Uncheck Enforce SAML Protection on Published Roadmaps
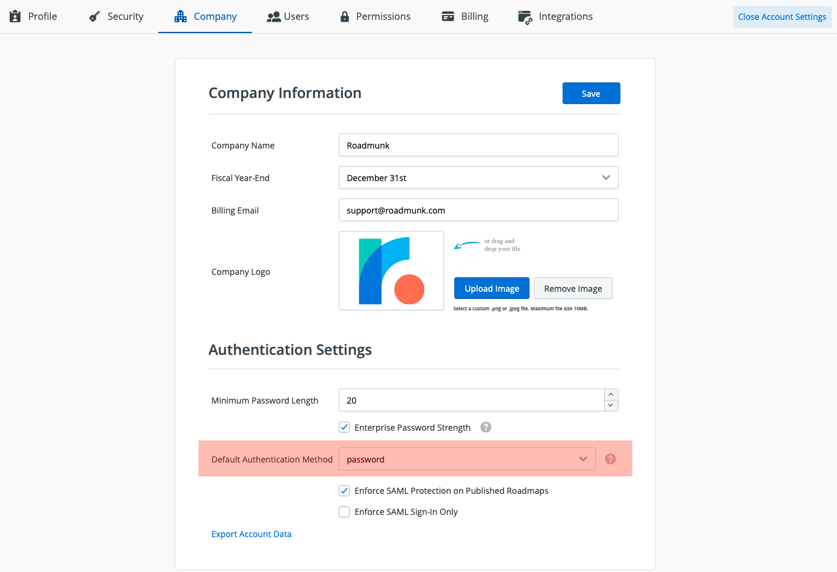The image size is (837, 572). pos(344,491)
